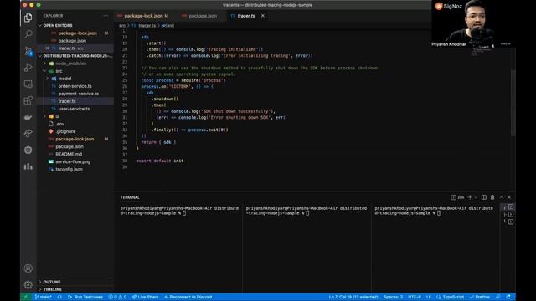Close tracer.ts in Open Editors list
The image size is (536, 301).
[x=47, y=48]
